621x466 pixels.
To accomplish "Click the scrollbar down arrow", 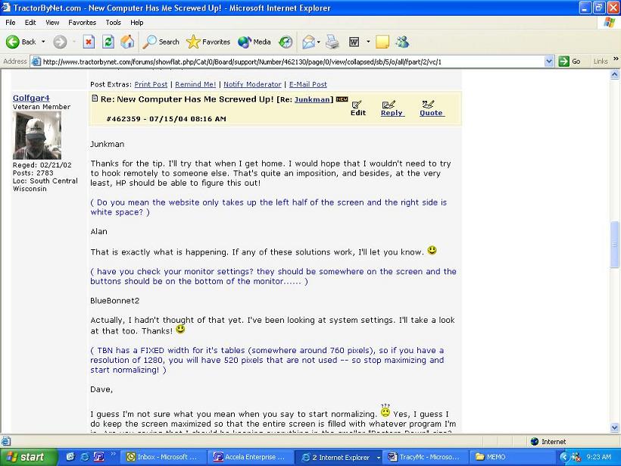I will coord(615,427).
